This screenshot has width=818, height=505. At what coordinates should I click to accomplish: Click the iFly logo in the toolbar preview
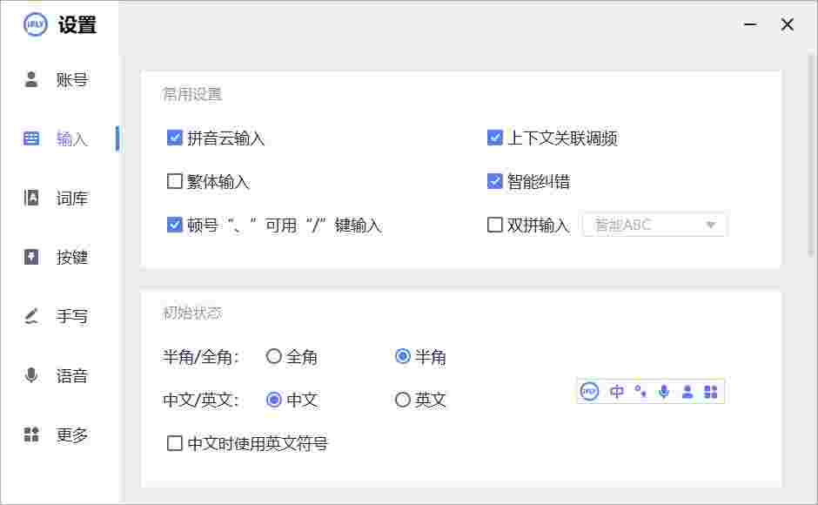point(590,391)
